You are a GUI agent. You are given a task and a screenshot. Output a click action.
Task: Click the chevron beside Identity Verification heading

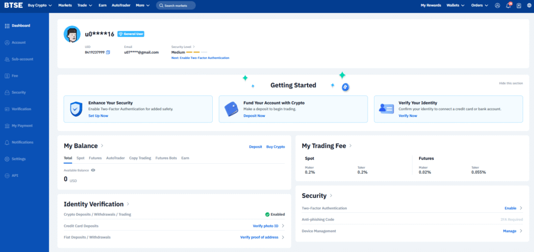pyautogui.click(x=128, y=204)
